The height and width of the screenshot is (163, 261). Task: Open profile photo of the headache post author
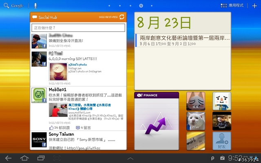39,41
